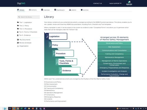Open the Review Schedule link
Viewport: 147px width, 110px height.
24,43
